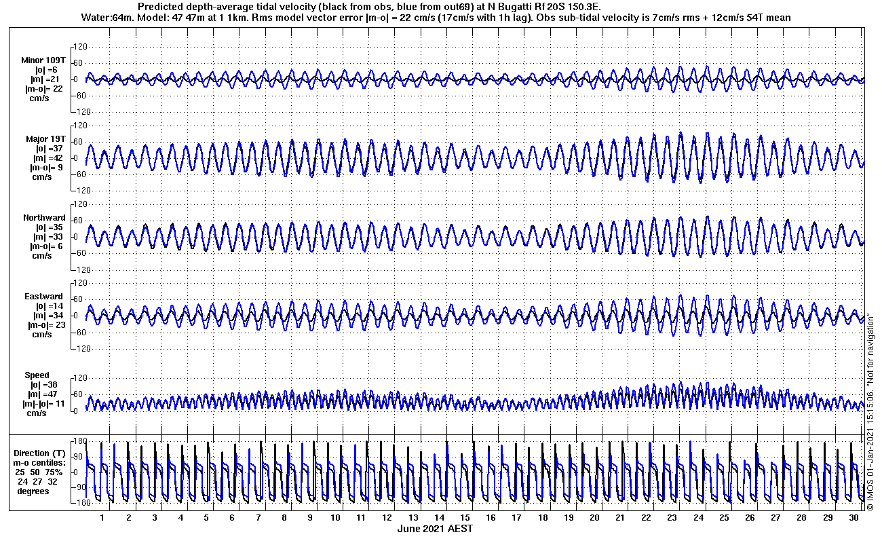Click '|m-o|= 6' in the Northward panel
The image size is (882, 543).
[x=47, y=246]
